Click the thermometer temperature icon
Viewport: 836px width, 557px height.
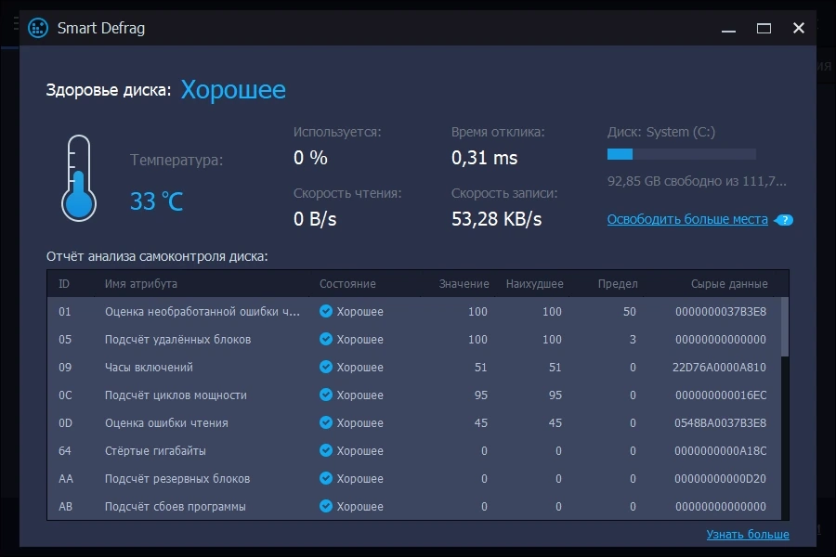(x=79, y=178)
